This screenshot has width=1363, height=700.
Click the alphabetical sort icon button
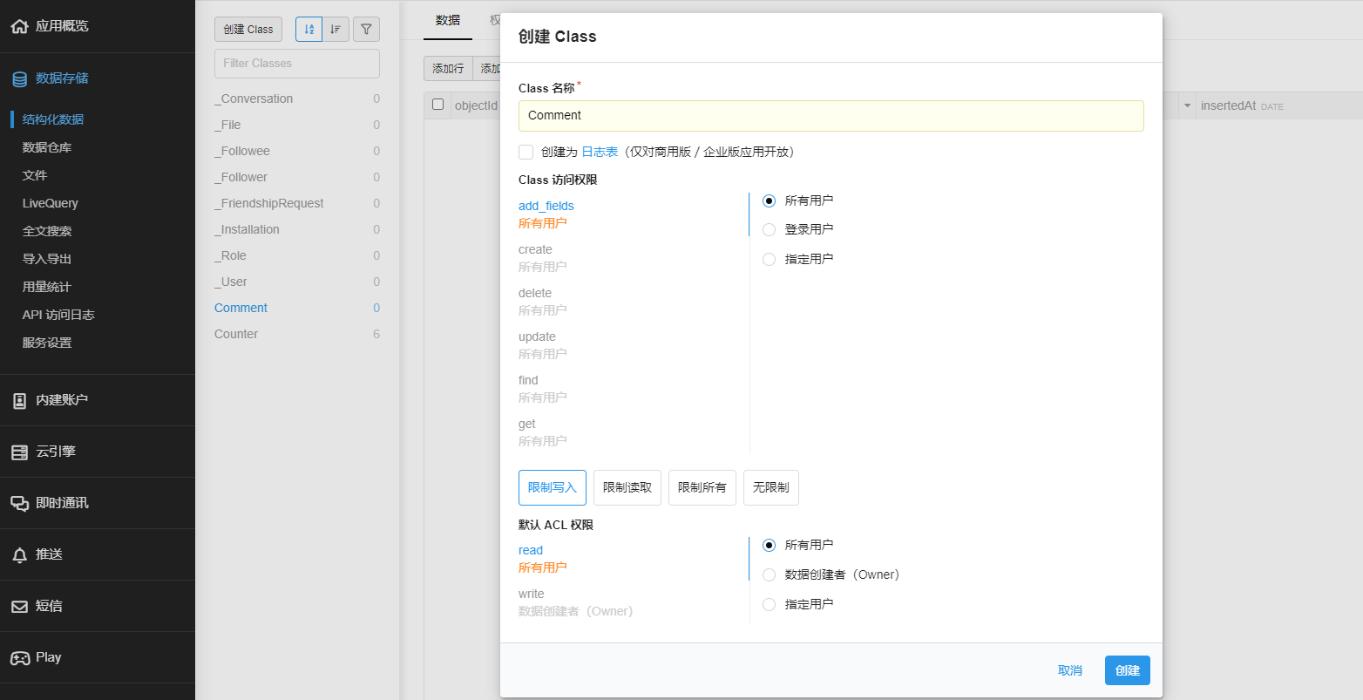309,29
